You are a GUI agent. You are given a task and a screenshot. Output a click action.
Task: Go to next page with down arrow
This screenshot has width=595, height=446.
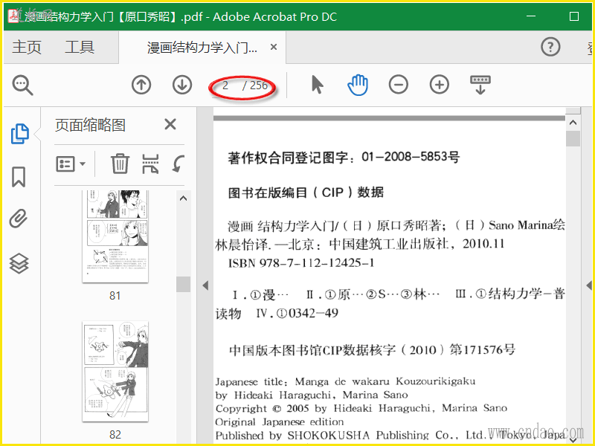[182, 85]
